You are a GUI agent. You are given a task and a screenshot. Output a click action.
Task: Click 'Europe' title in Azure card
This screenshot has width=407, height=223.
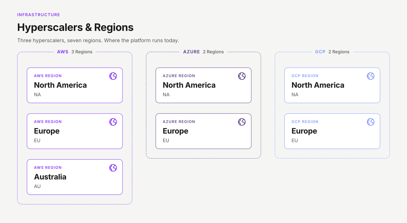176,131
